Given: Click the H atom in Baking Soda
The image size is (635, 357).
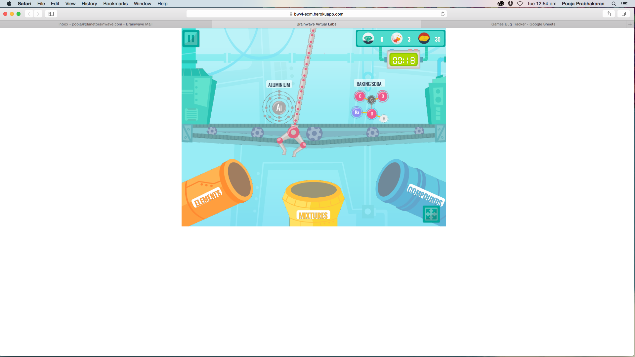Looking at the screenshot, I should (384, 119).
